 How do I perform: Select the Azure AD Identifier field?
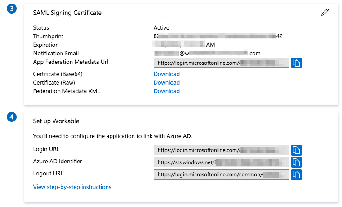pyautogui.click(x=221, y=162)
